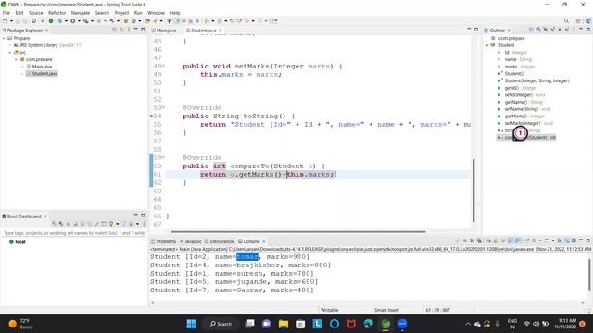Collapse Student class in Outline
Screen dimensions: 593x333
[487, 45]
